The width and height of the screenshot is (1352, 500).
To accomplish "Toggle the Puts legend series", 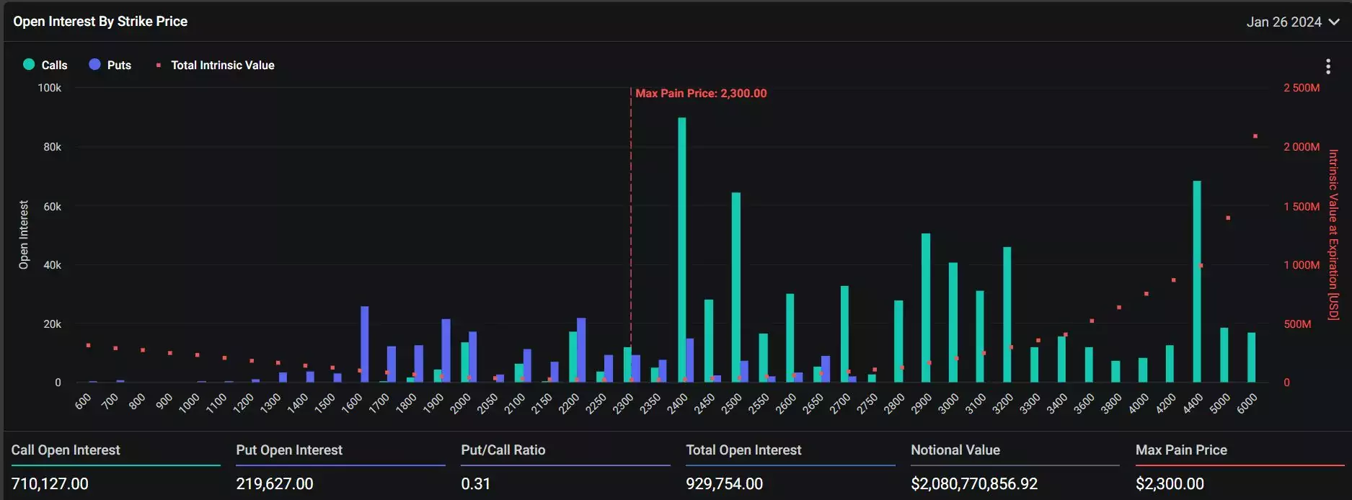I will 110,65.
